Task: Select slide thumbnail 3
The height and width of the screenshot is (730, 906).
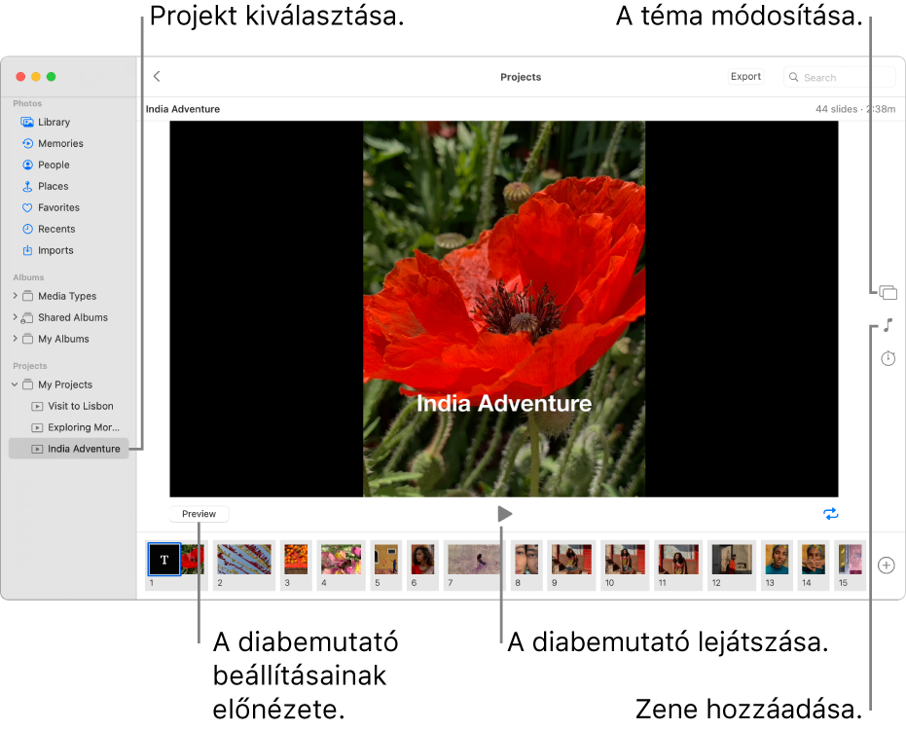Action: 296,559
